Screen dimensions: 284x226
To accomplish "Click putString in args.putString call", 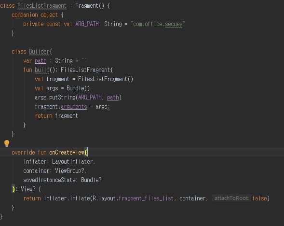I will 62,98.
